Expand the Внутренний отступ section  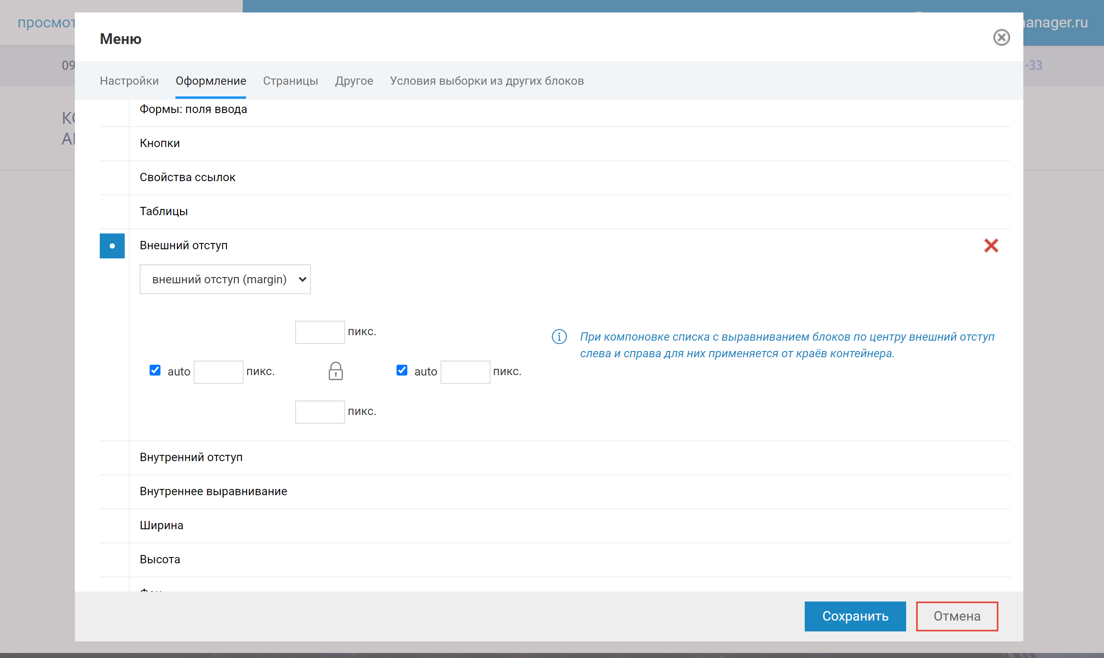click(191, 457)
